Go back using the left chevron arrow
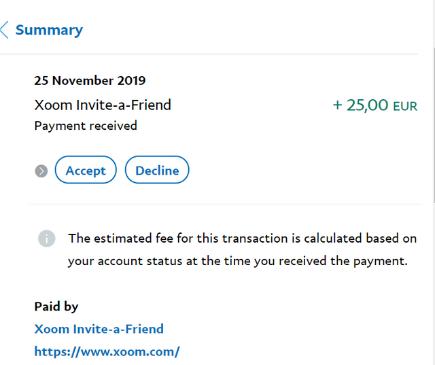This screenshot has height=365, width=435. [4, 30]
